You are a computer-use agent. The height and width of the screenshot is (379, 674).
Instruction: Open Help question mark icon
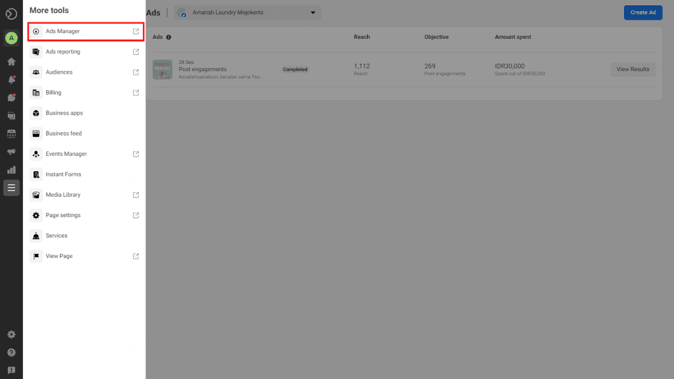click(x=12, y=353)
